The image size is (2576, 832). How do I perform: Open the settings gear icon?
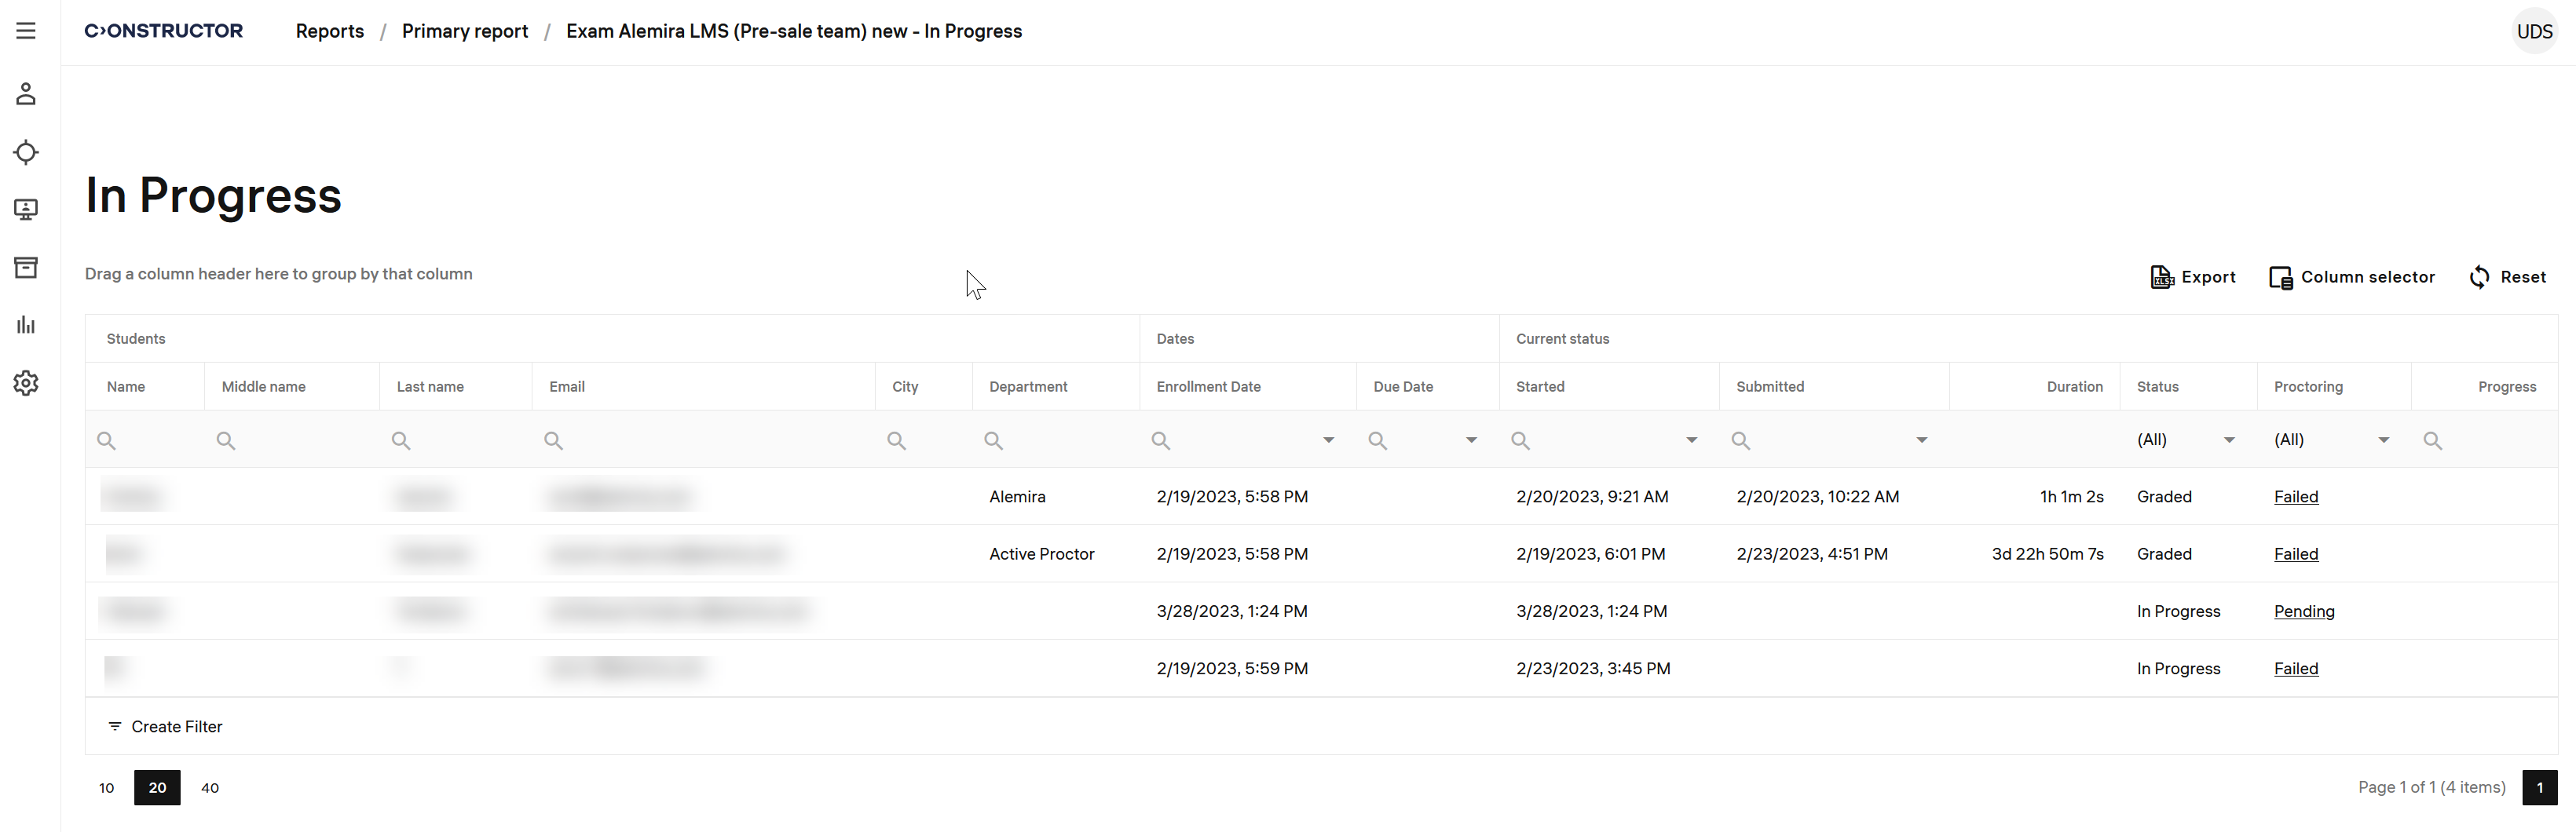[26, 383]
